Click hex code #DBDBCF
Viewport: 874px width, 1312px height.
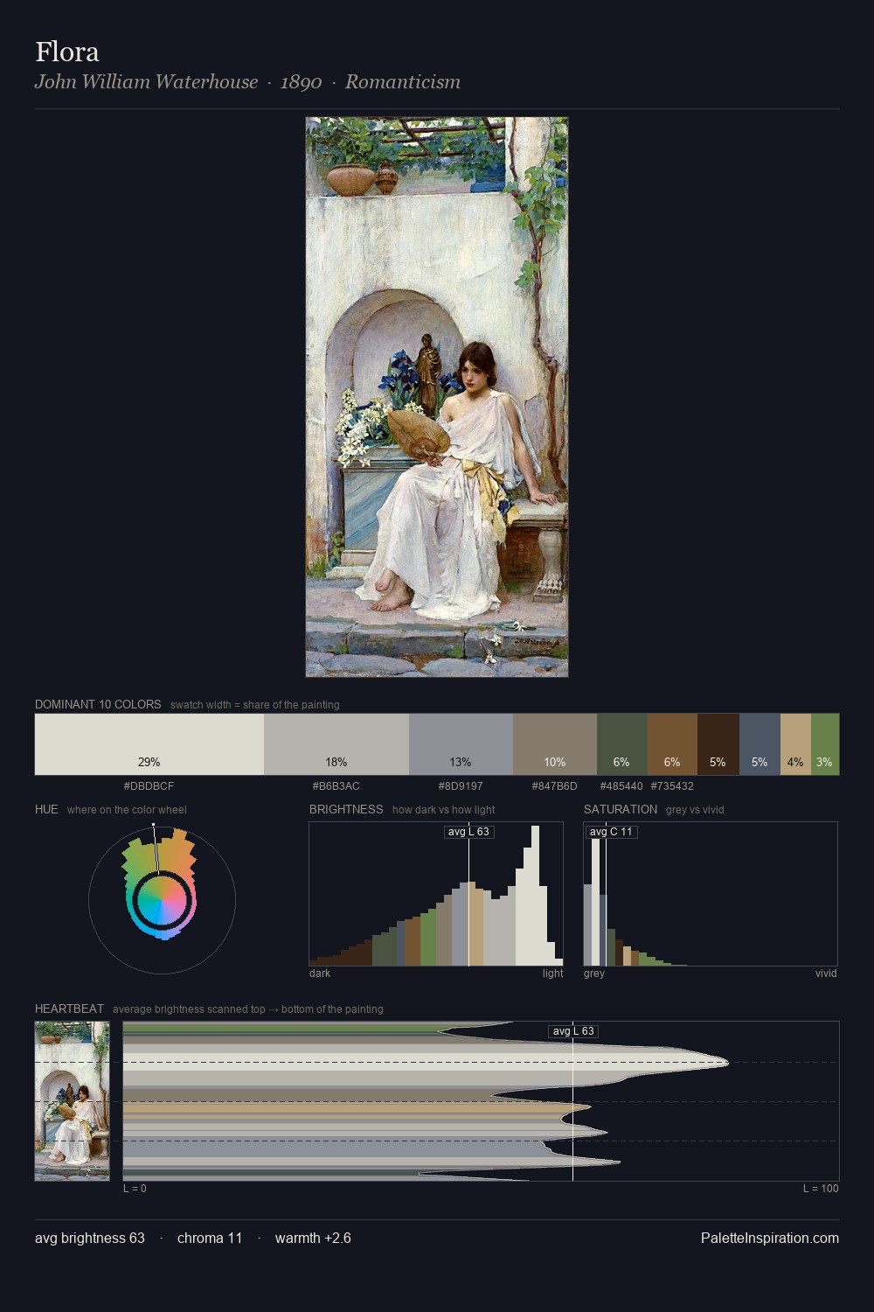149,786
